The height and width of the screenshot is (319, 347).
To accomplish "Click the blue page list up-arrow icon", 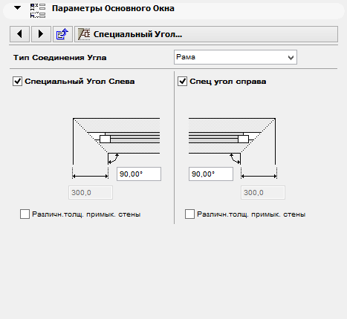I will tap(62, 34).
